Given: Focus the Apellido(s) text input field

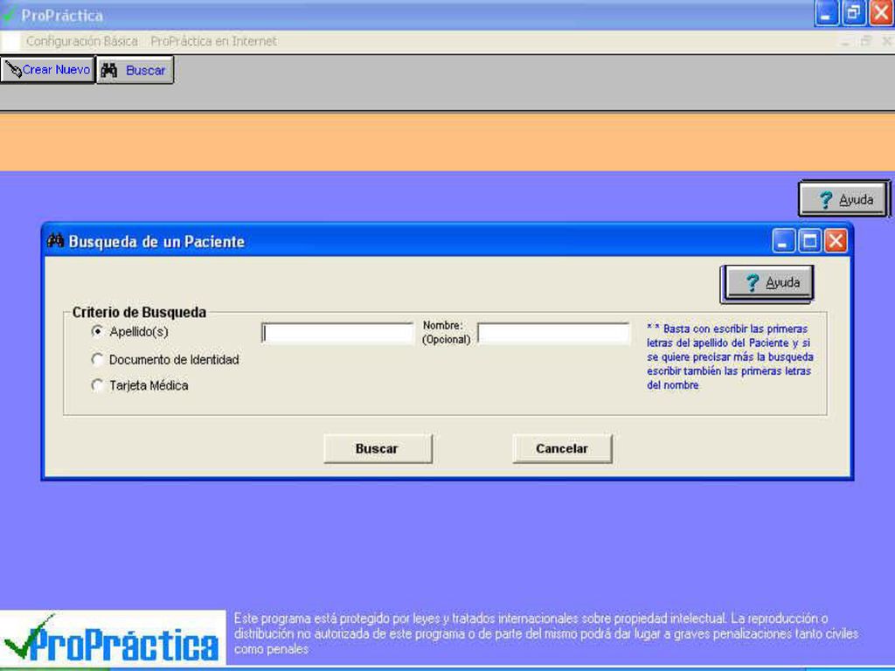Looking at the screenshot, I should tap(337, 333).
